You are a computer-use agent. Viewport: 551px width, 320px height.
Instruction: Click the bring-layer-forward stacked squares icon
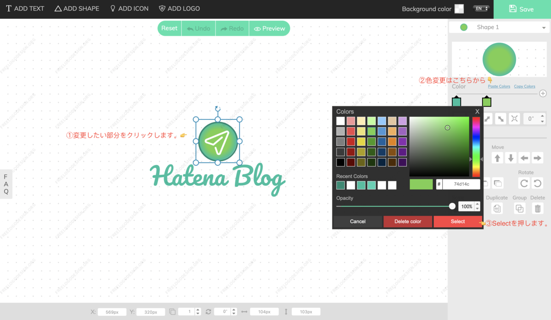click(x=497, y=183)
